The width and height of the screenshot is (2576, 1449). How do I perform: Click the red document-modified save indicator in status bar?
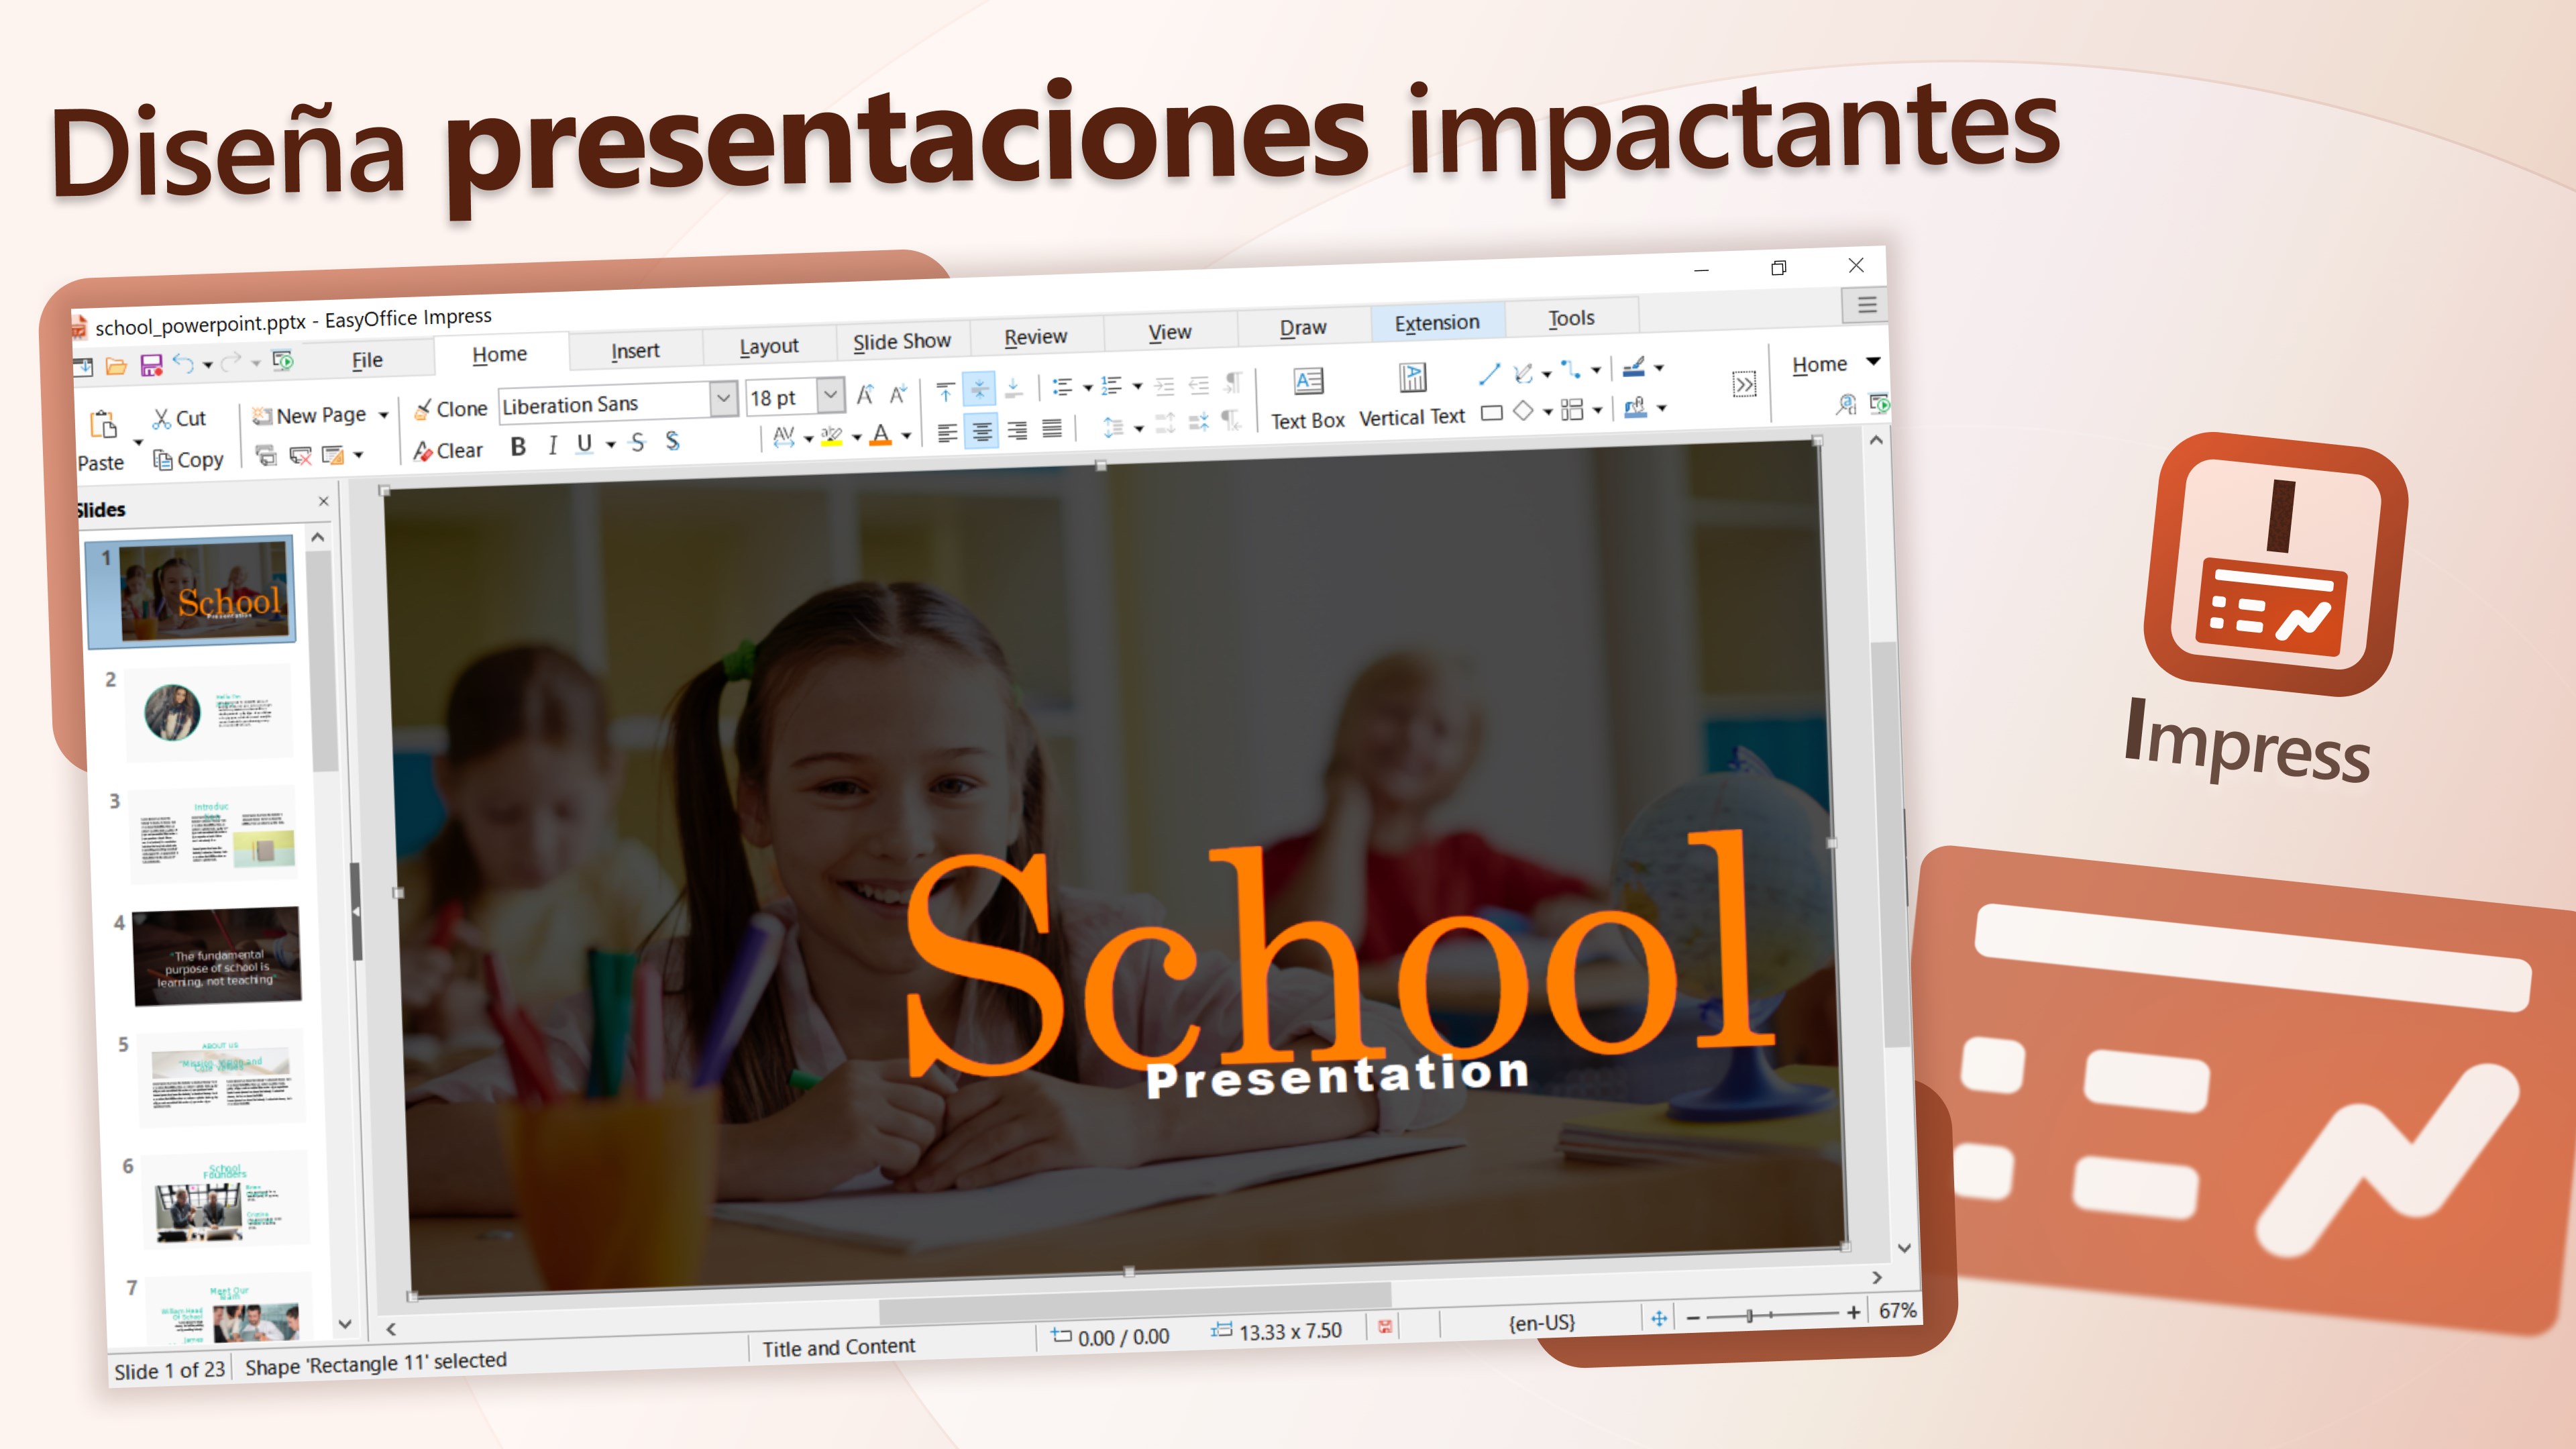(x=1385, y=1326)
